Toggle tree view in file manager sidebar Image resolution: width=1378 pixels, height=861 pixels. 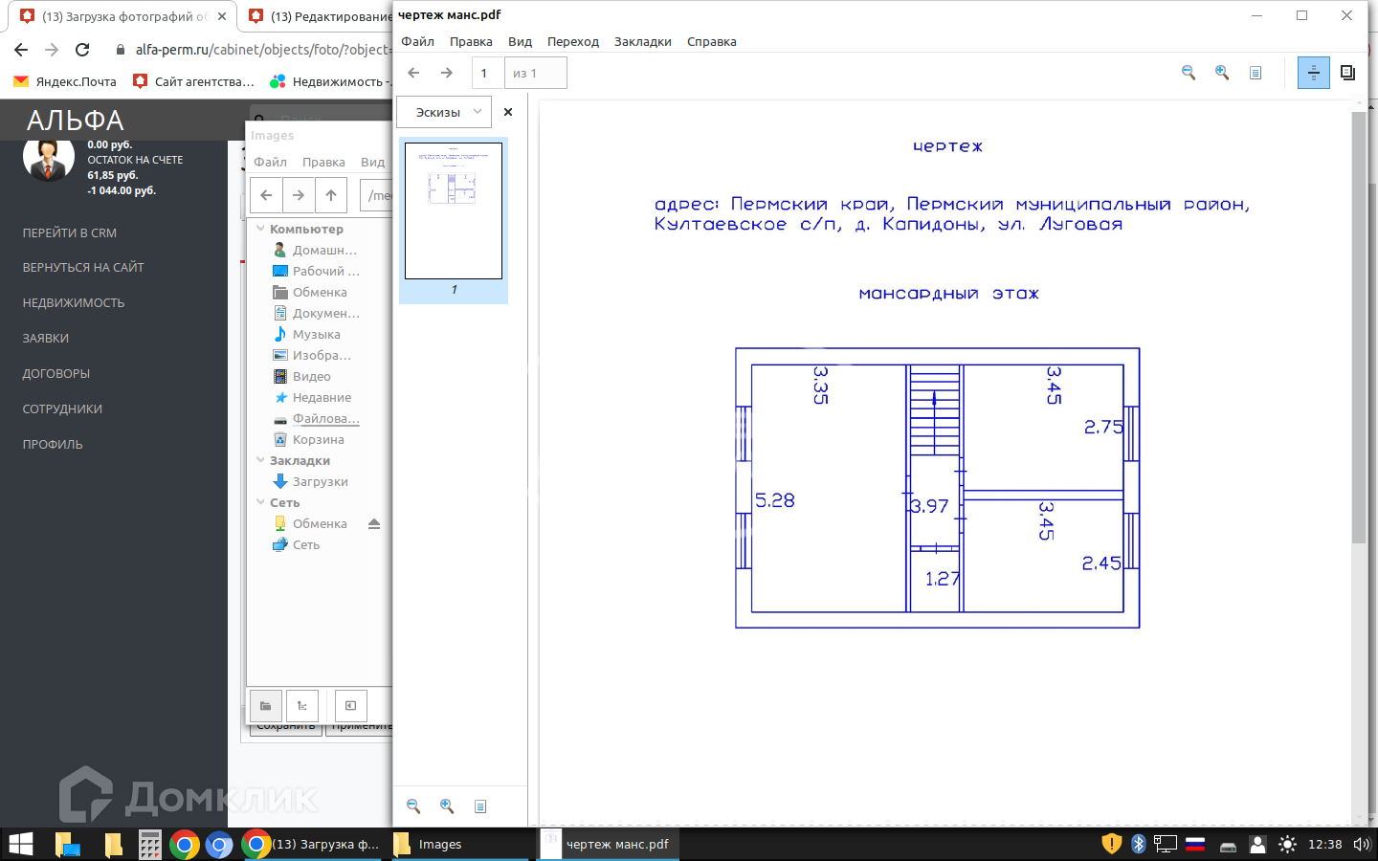pyautogui.click(x=302, y=706)
